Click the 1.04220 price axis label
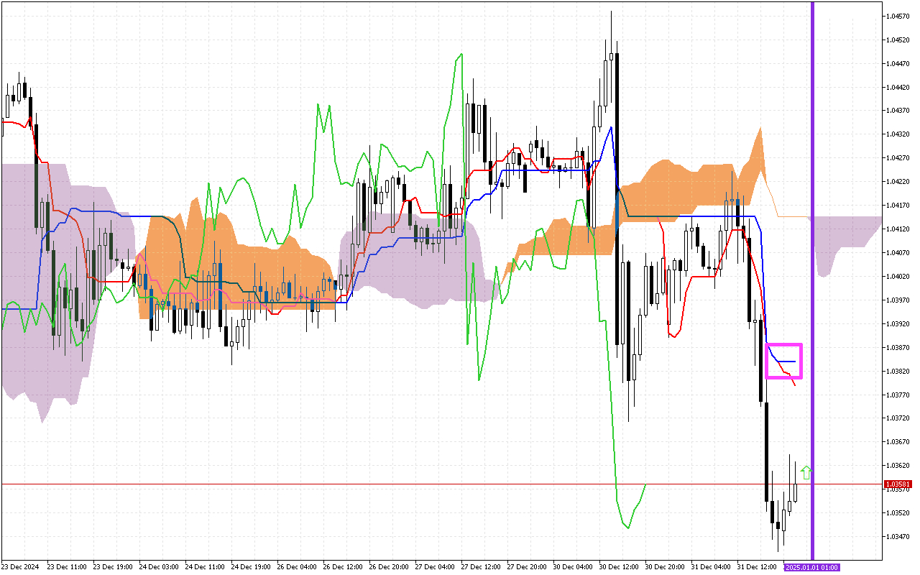The width and height of the screenshot is (920, 575). pyautogui.click(x=896, y=182)
